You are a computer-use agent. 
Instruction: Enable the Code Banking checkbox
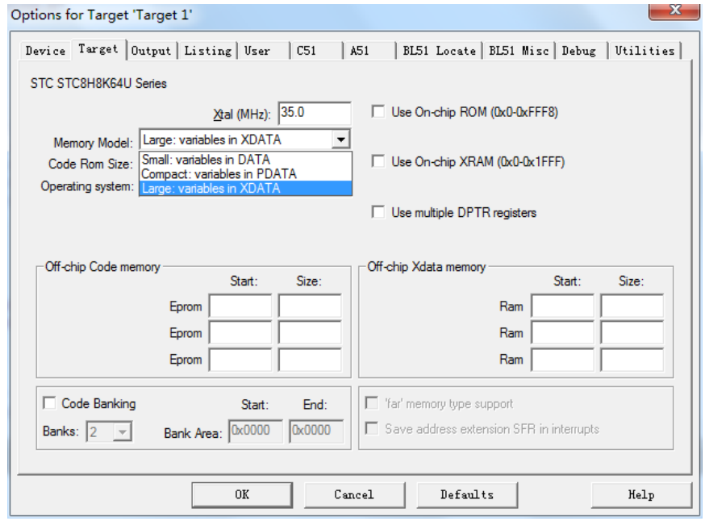(49, 402)
